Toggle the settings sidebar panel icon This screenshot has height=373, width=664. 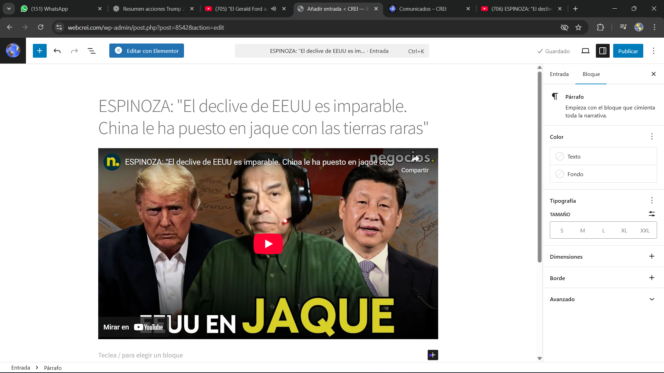[602, 51]
